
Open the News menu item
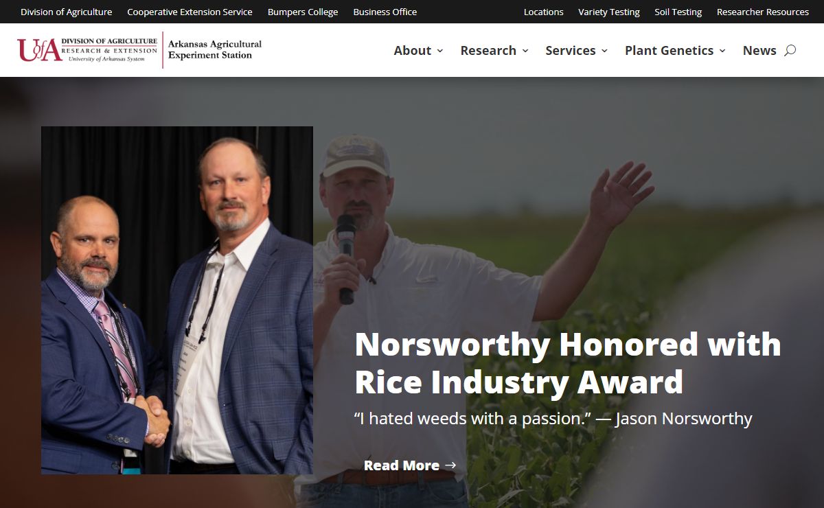759,50
